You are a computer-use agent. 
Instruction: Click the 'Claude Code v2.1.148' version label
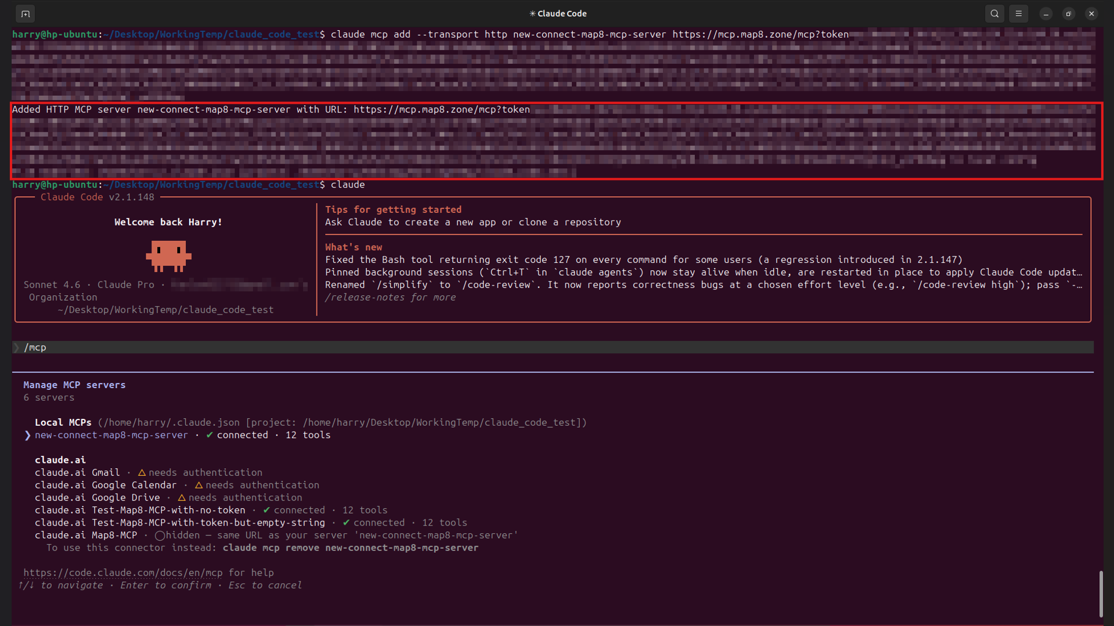(x=98, y=197)
